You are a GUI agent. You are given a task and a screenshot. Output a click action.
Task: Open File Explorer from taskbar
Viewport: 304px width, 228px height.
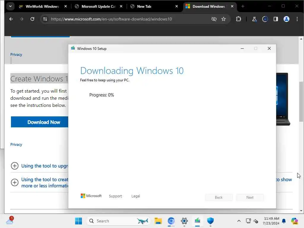click(158, 221)
